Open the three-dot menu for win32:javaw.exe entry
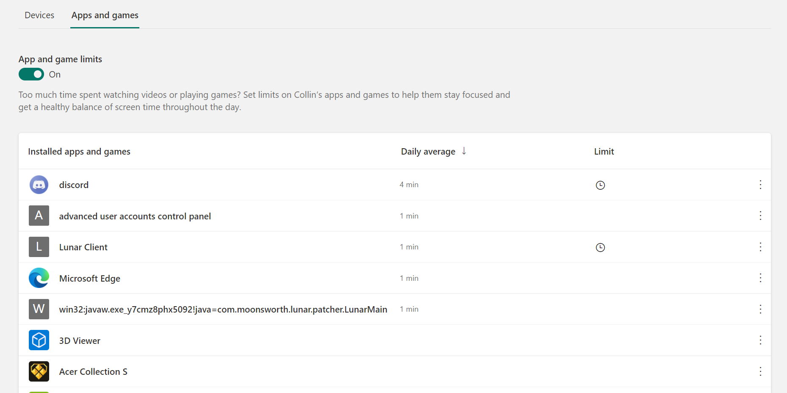787x393 pixels. click(x=760, y=309)
